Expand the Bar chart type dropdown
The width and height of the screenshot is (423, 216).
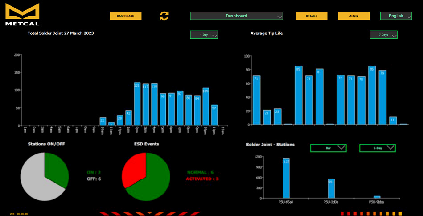[x=328, y=148]
